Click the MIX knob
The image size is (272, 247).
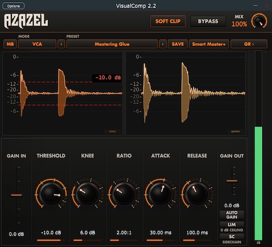(259, 21)
